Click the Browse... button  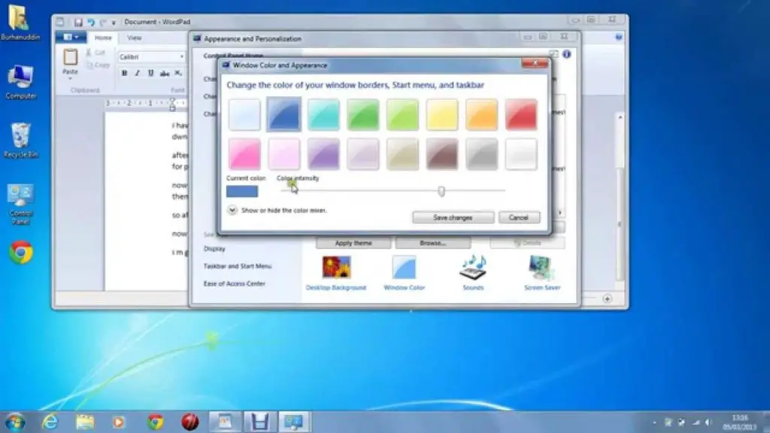[432, 243]
